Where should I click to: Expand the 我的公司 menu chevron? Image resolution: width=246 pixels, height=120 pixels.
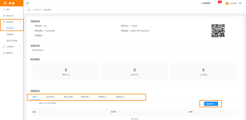(x=20, y=16)
